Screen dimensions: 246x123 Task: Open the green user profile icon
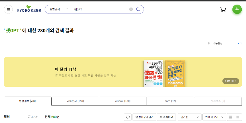(x=237, y=9)
